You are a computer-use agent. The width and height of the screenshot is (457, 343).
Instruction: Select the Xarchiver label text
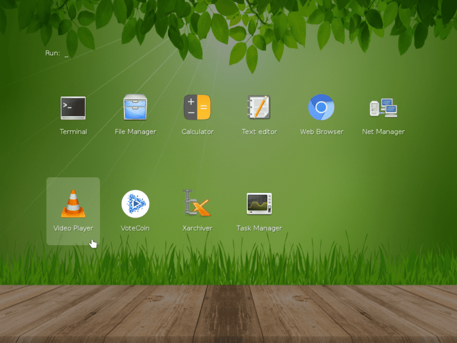[x=197, y=228]
